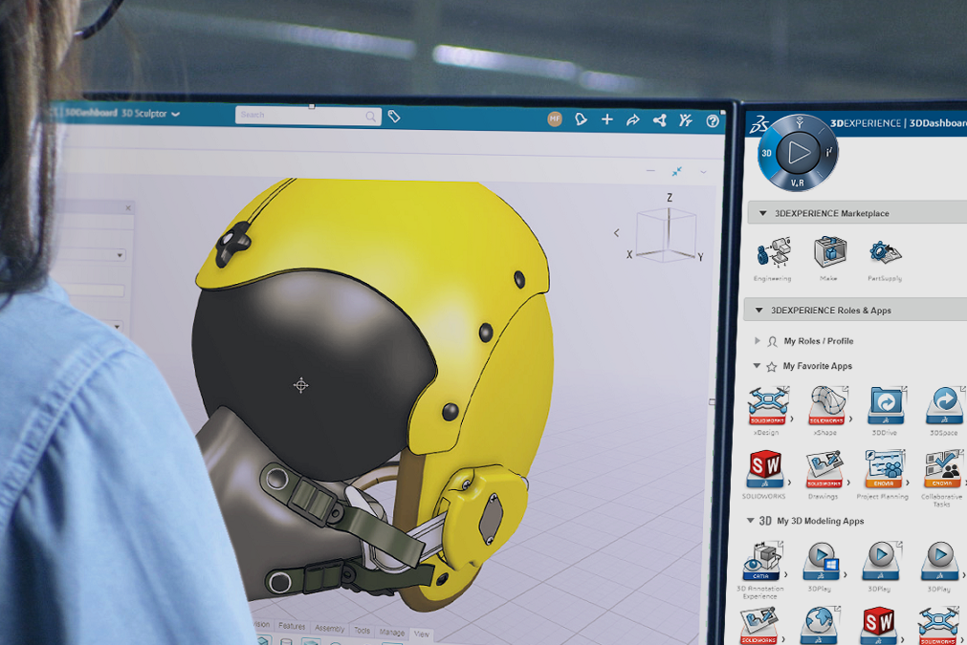
Task: Close the left side panel with X
Action: 128,208
